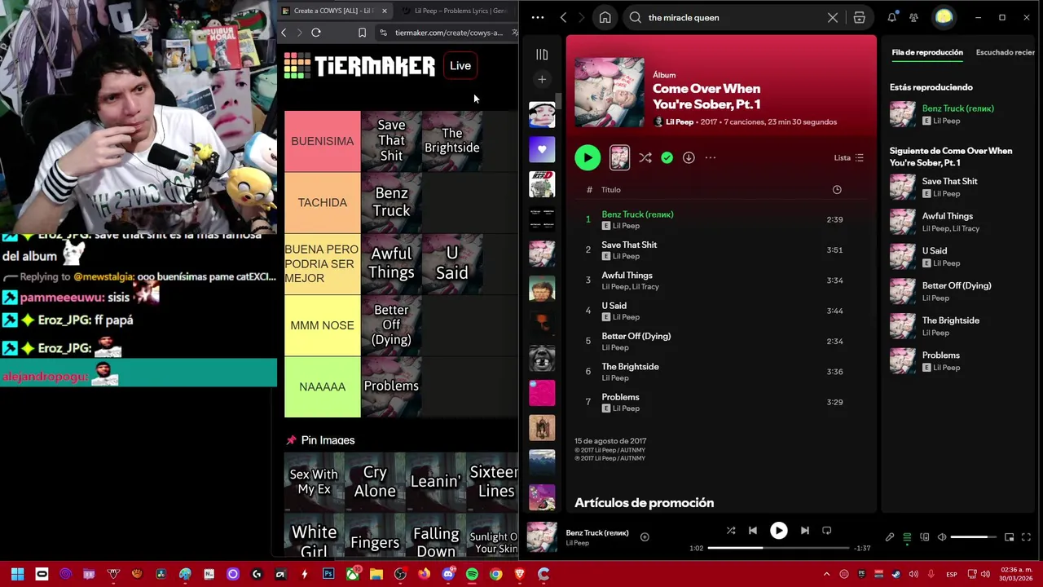The height and width of the screenshot is (587, 1043).
Task: Open Browse icon next to search
Action: click(x=859, y=17)
